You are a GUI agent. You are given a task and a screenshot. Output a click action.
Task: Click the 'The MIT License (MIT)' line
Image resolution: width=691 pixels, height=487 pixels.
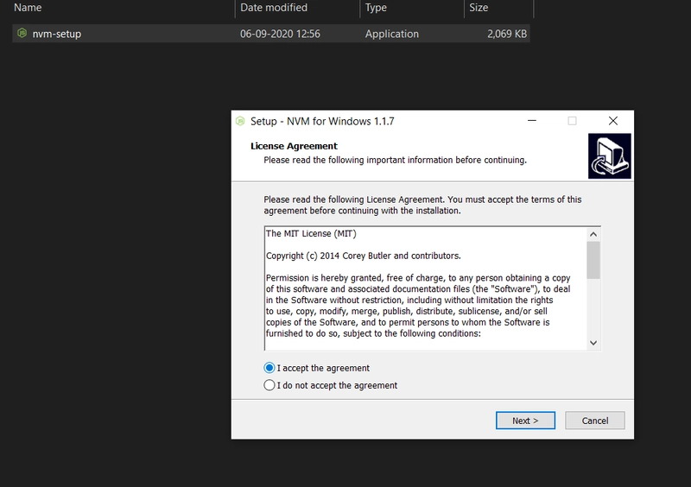(x=311, y=234)
